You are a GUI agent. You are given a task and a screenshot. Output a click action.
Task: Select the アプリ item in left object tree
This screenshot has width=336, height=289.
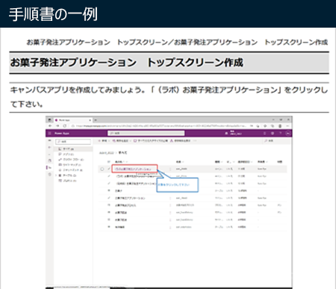66,155
